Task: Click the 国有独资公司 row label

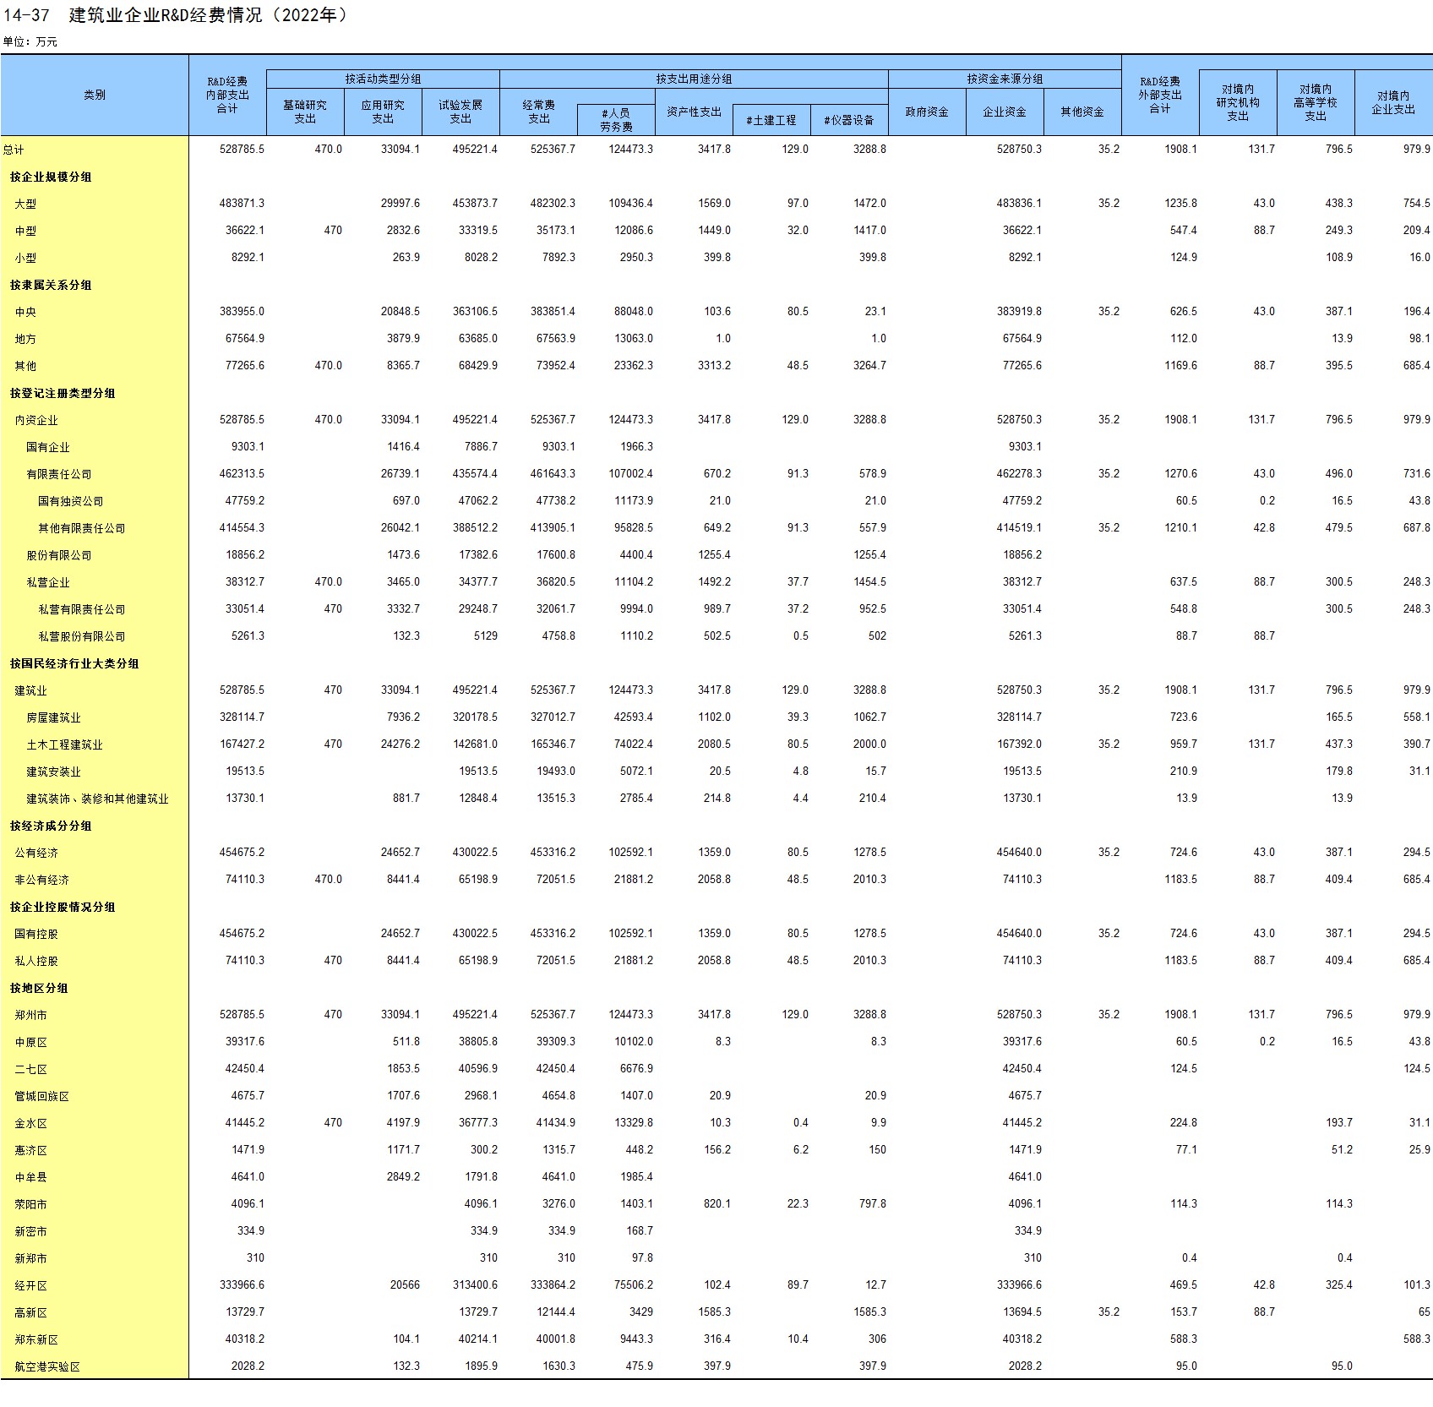Action: (x=71, y=501)
